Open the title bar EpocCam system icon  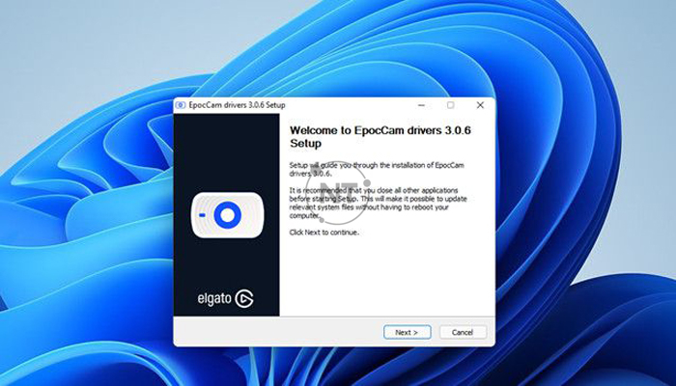(182, 105)
